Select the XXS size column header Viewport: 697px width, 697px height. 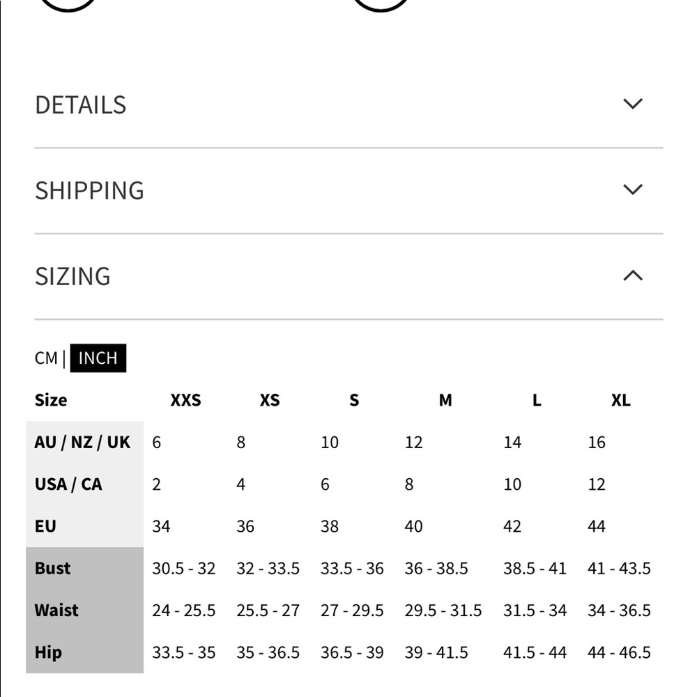[186, 400]
